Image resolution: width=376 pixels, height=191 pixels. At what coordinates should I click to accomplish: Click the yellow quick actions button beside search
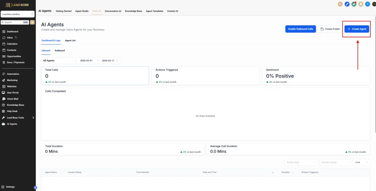point(32,22)
